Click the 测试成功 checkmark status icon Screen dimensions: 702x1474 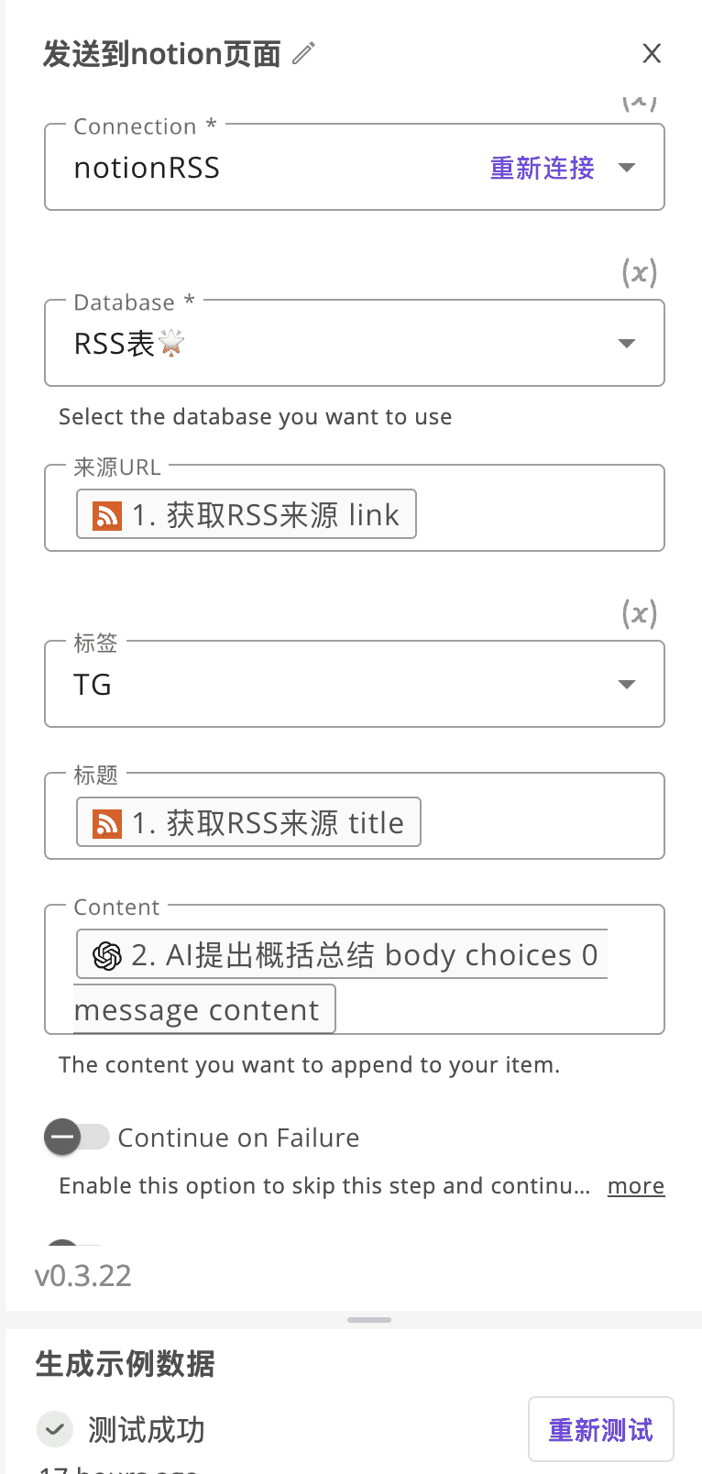point(55,1428)
